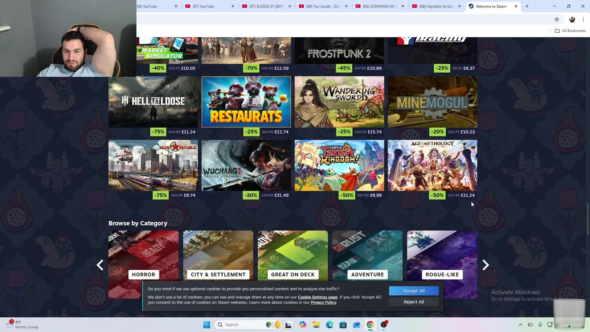Go to next category carousel page
This screenshot has width=590, height=332.
[x=485, y=265]
